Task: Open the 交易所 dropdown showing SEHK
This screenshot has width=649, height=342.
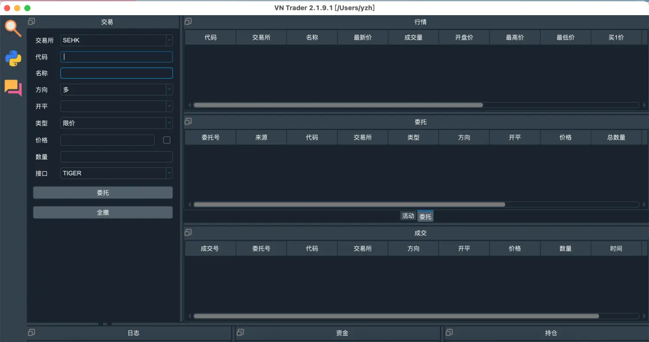Action: coord(116,40)
